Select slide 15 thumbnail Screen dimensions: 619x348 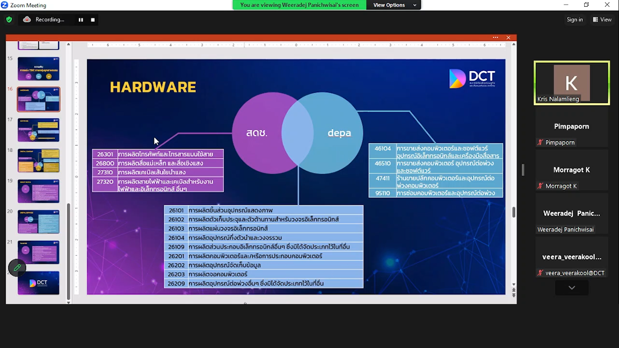coord(39,68)
